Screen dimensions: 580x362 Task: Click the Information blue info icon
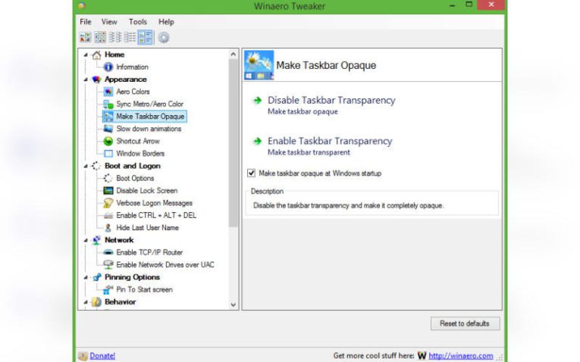[x=108, y=67]
